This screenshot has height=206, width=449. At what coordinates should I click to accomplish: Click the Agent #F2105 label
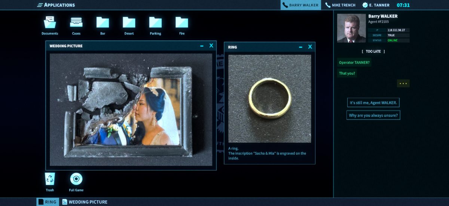click(x=379, y=22)
